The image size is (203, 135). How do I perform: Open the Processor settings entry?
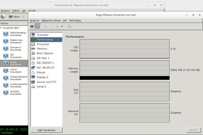(x=46, y=44)
